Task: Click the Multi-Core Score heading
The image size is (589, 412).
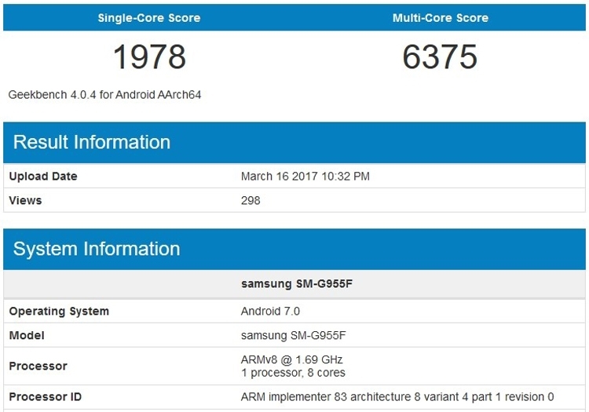Action: click(441, 18)
